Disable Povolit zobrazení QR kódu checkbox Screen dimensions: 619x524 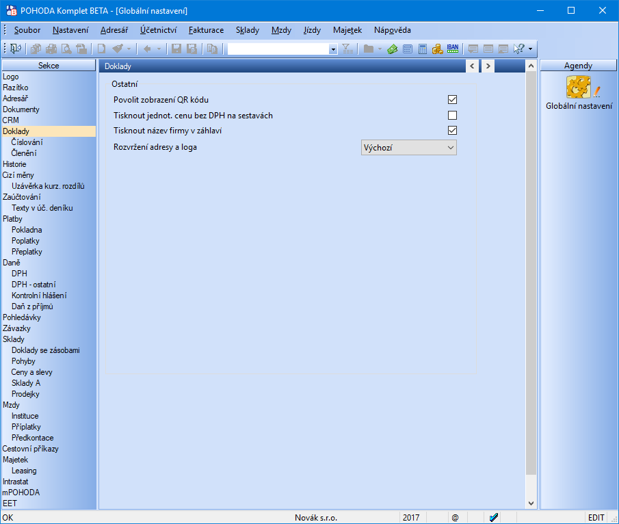[x=452, y=99]
